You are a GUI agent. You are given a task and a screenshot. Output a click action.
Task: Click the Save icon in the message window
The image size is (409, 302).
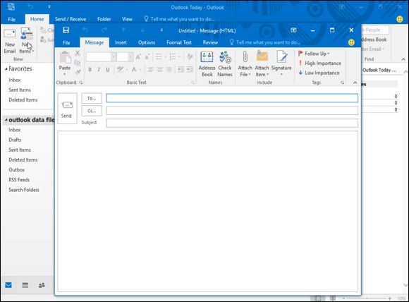(x=66, y=30)
